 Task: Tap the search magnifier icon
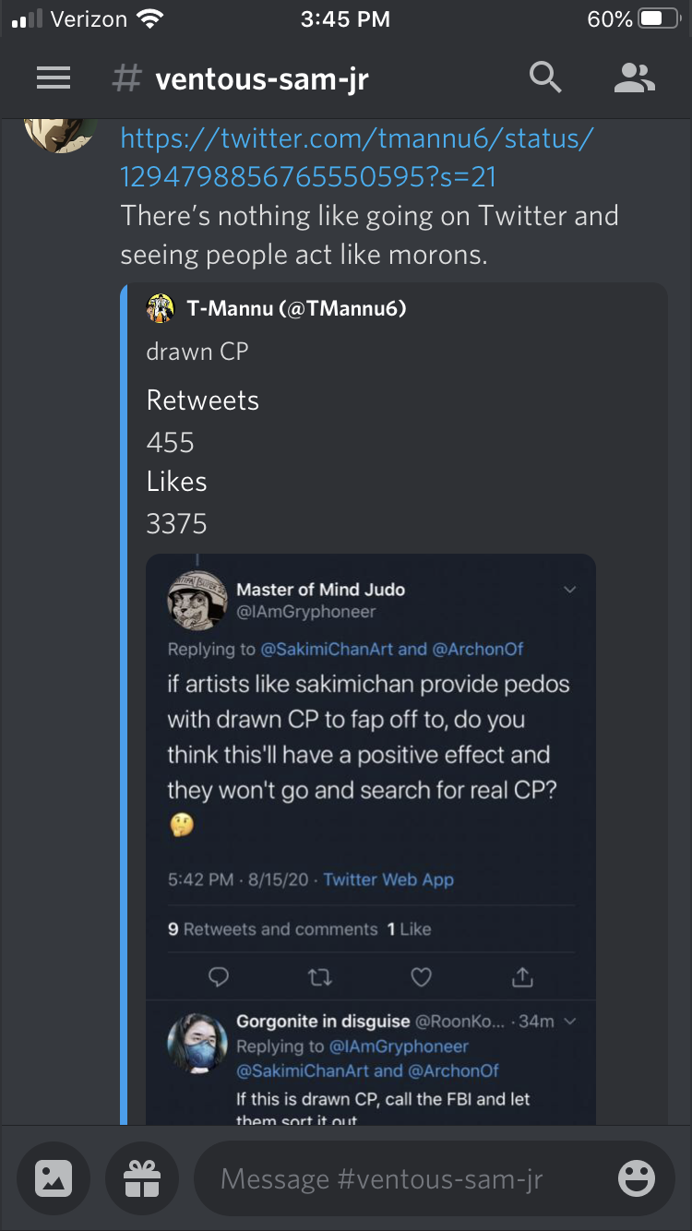point(545,78)
